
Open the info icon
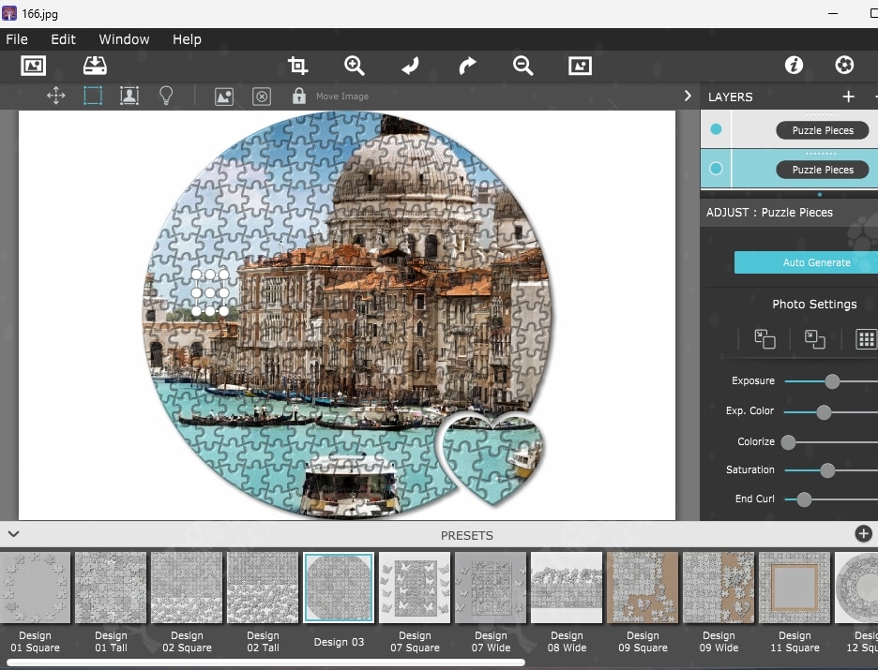(x=794, y=65)
